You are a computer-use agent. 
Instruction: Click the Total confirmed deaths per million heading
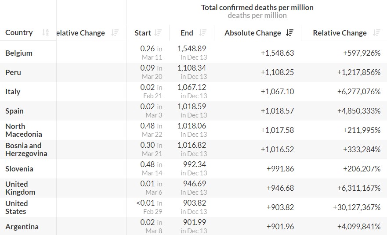click(257, 7)
